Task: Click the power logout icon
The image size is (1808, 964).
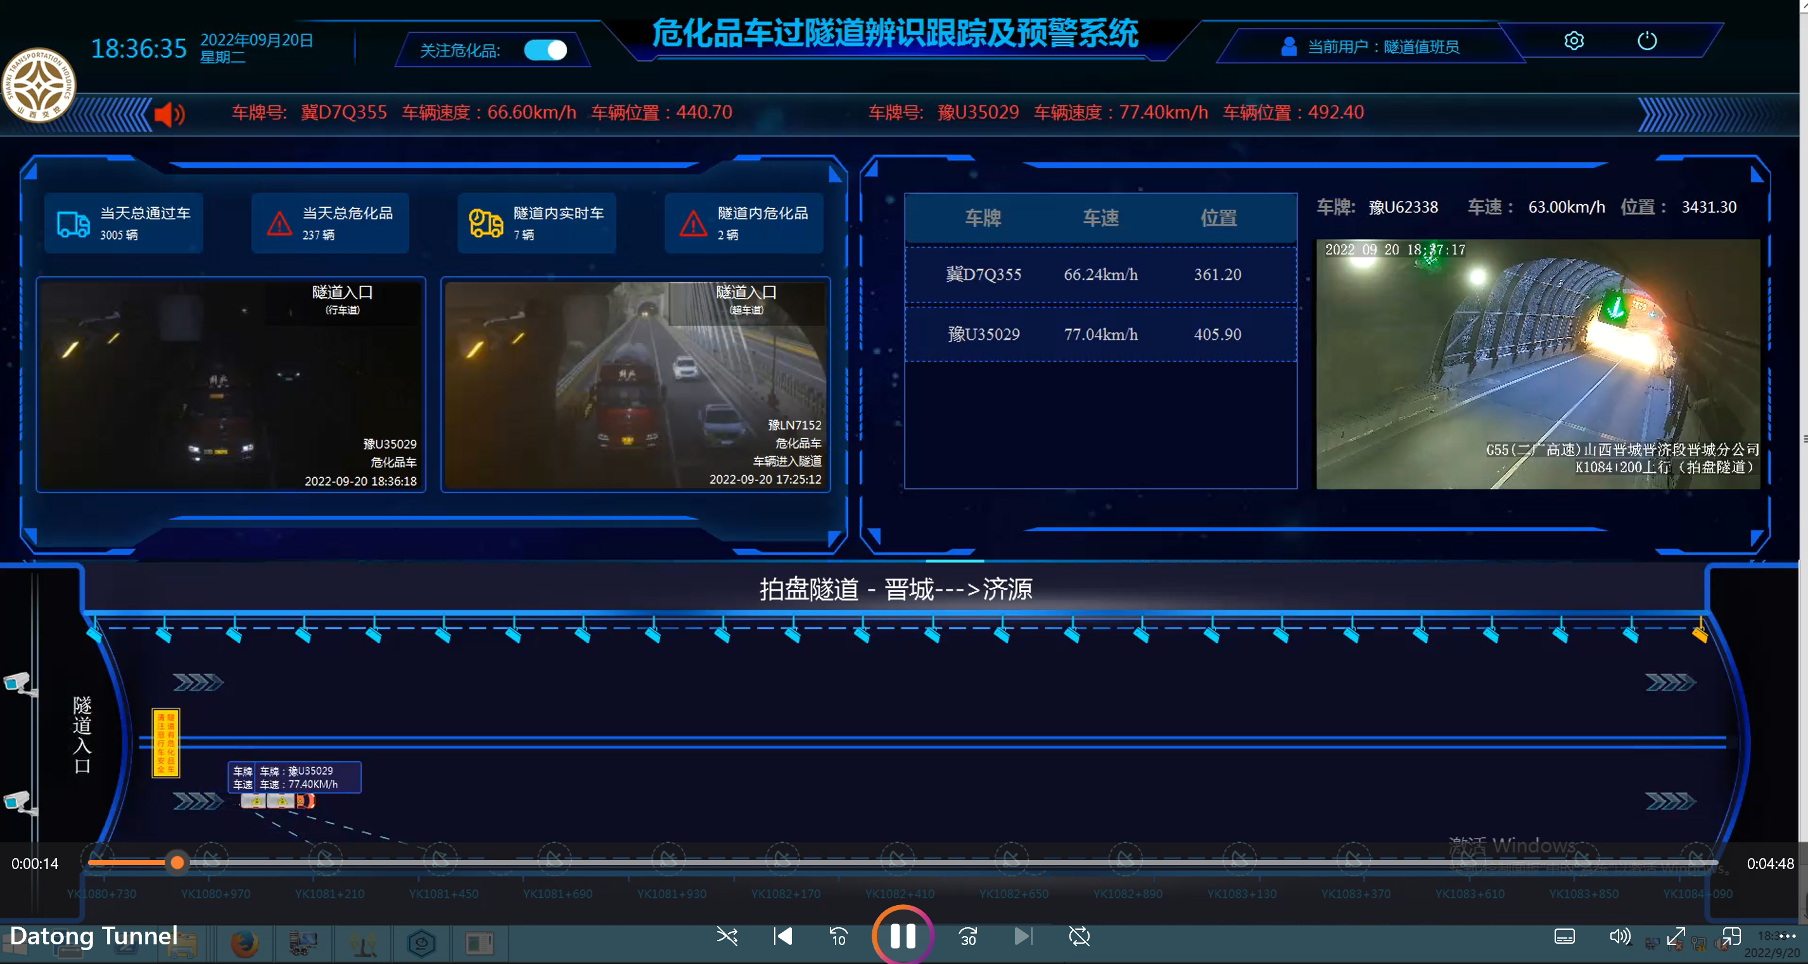Action: 1646,41
